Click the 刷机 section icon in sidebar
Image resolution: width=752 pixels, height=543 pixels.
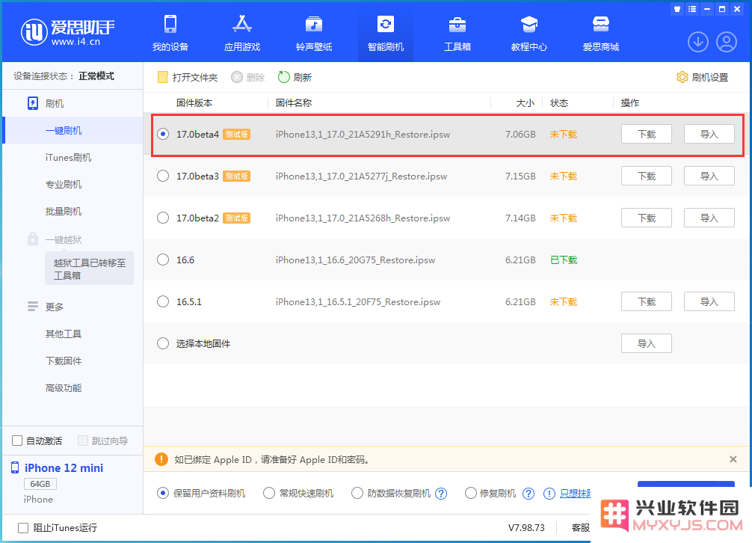coord(33,104)
